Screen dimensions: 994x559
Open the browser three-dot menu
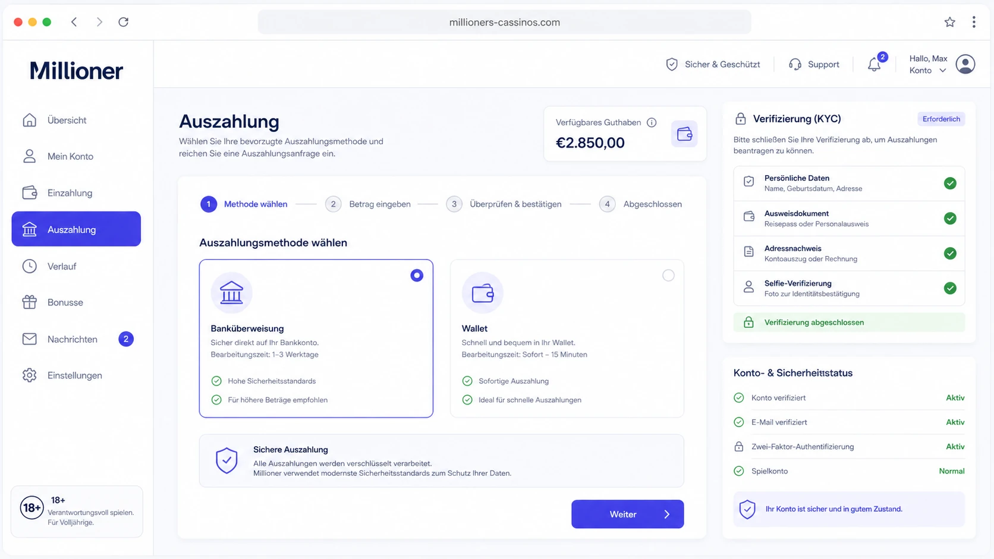pos(974,22)
